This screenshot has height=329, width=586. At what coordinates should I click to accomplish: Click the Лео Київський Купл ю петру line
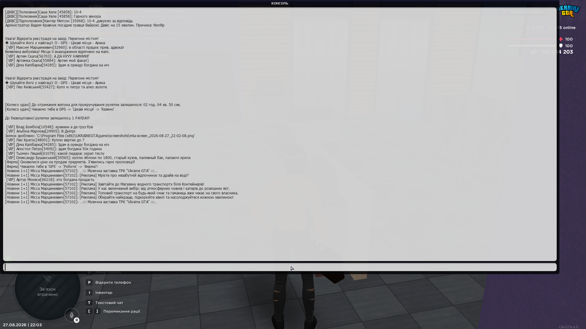(56, 87)
